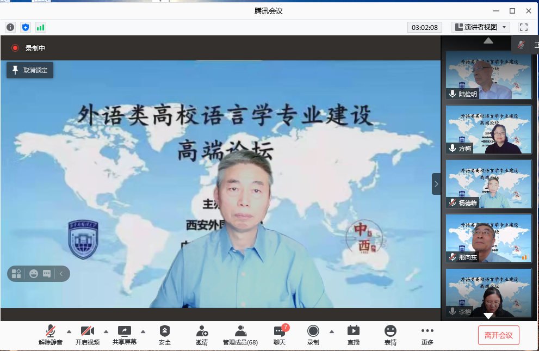Click 邀请 to invite participants
Screen dimensions: 539x351
pos(202,335)
